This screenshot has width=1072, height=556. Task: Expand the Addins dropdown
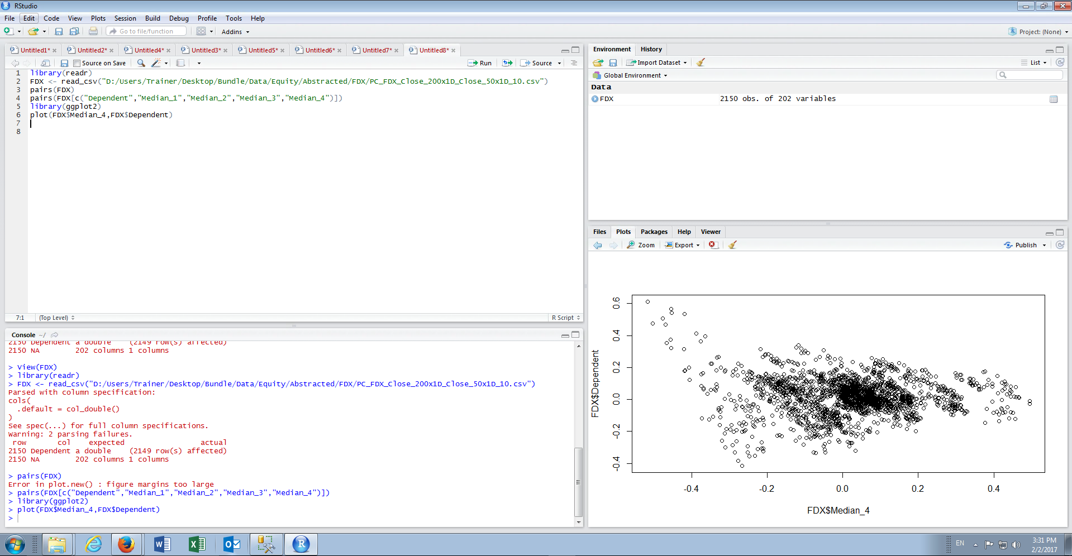tap(235, 32)
